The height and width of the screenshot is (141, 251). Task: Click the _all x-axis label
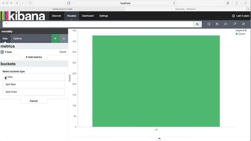pyautogui.click(x=156, y=130)
